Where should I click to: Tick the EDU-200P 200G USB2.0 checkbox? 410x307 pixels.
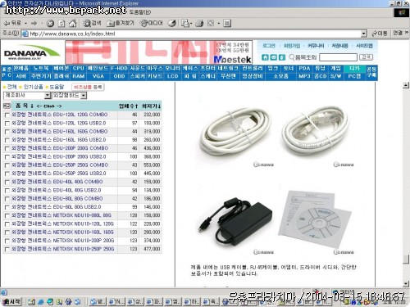(x=7, y=157)
